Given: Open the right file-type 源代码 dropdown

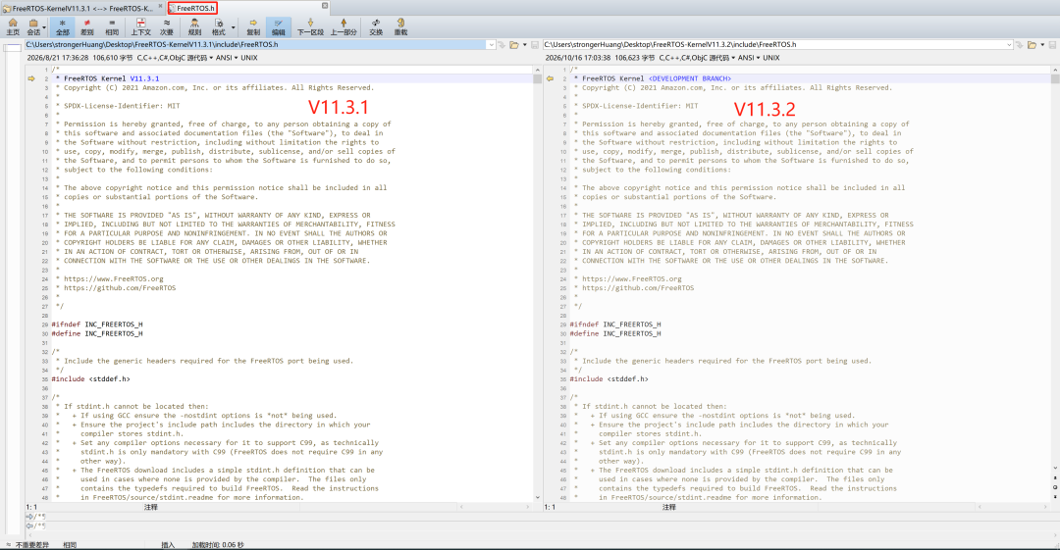Looking at the screenshot, I should [696, 58].
